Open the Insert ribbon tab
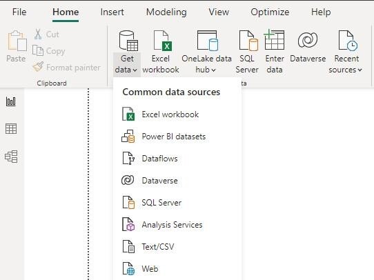This screenshot has width=374, height=280. pyautogui.click(x=112, y=12)
